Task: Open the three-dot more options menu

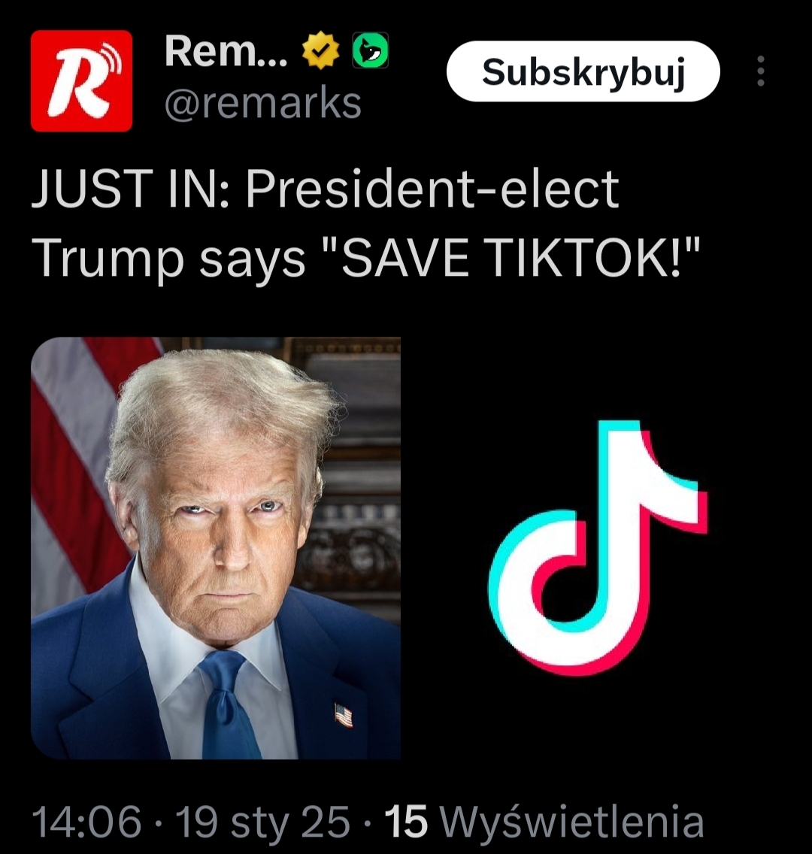Action: coord(761,71)
